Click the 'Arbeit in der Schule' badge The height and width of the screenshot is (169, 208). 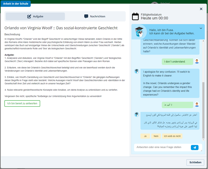pyautogui.click(x=16, y=4)
